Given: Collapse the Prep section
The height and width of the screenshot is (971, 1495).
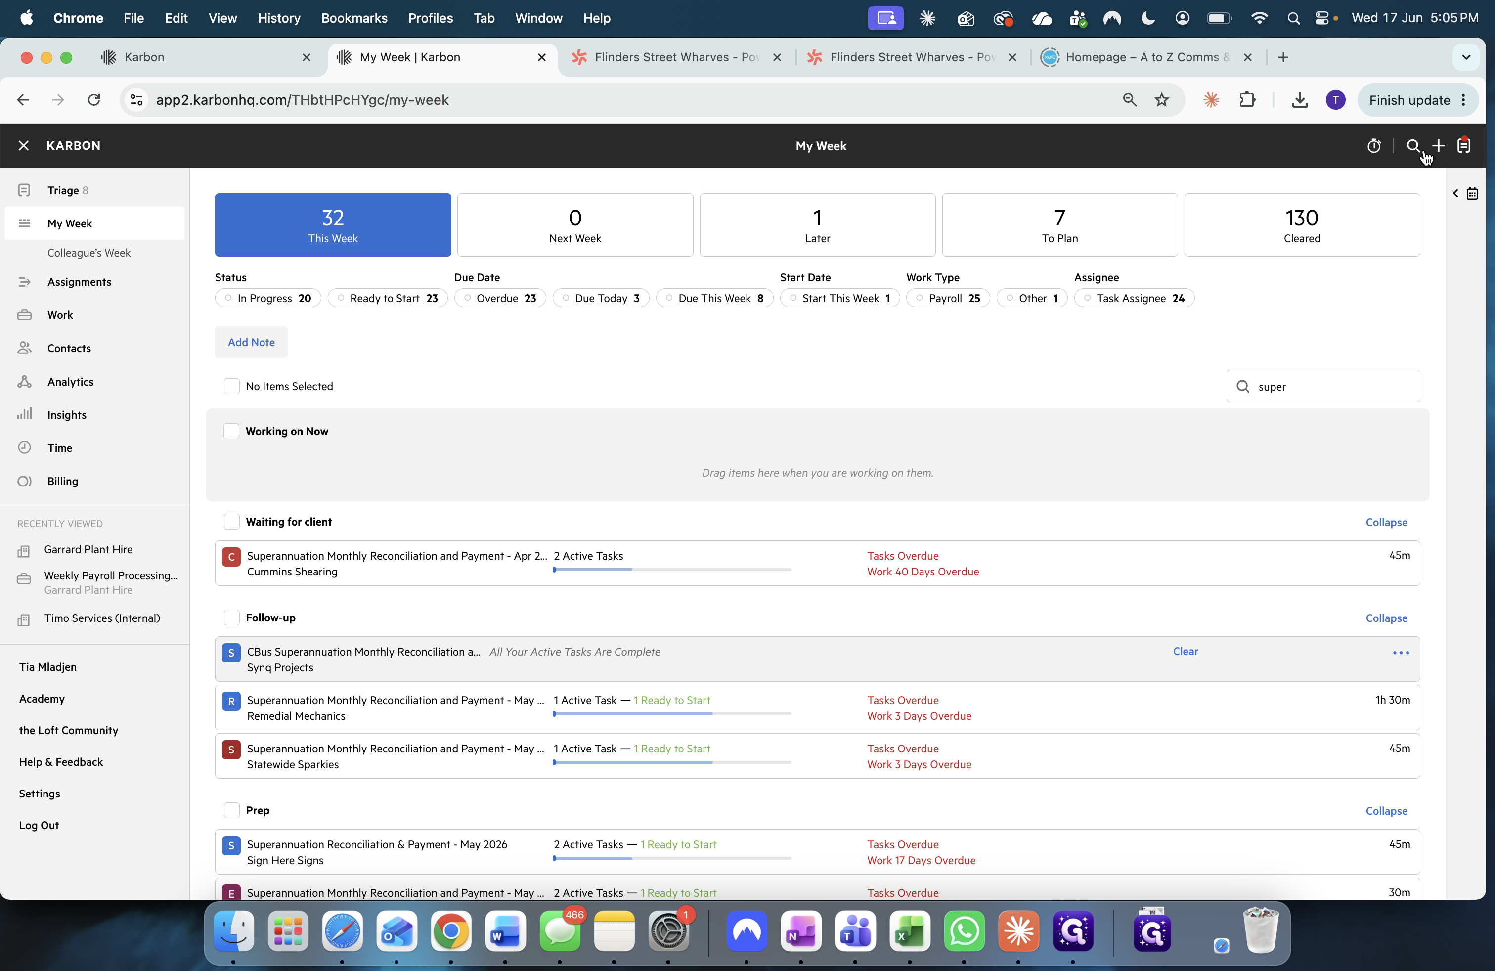Looking at the screenshot, I should (1386, 811).
